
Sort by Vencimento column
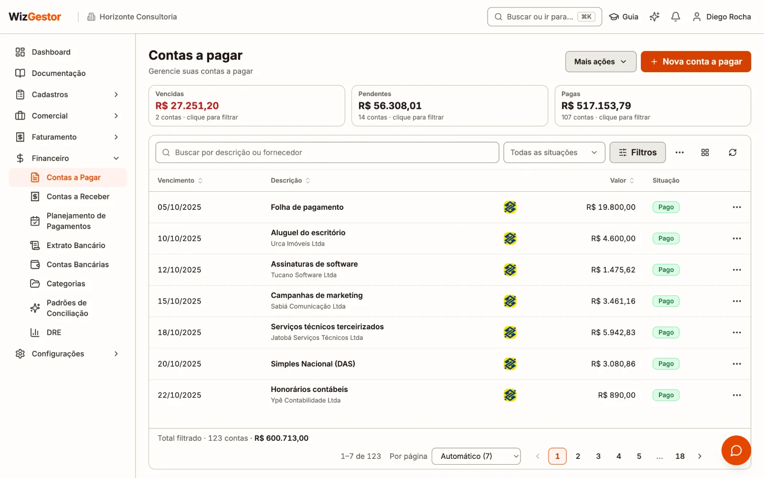point(180,181)
